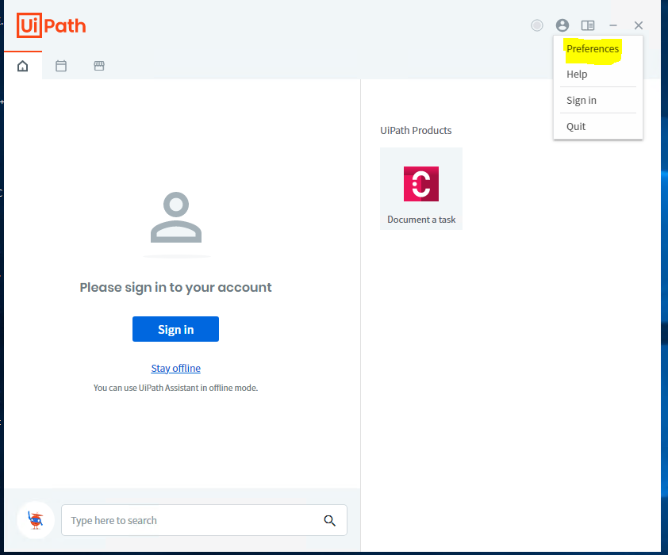The height and width of the screenshot is (555, 668).
Task: Click the red Task Capture icon
Action: [421, 184]
